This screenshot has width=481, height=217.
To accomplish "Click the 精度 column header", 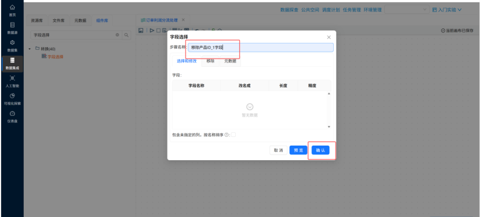I will click(312, 86).
